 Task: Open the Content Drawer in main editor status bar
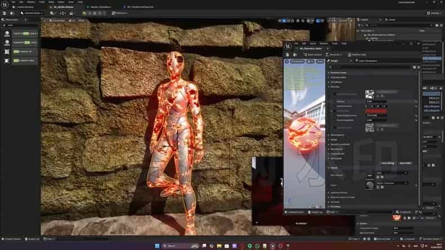point(11,239)
